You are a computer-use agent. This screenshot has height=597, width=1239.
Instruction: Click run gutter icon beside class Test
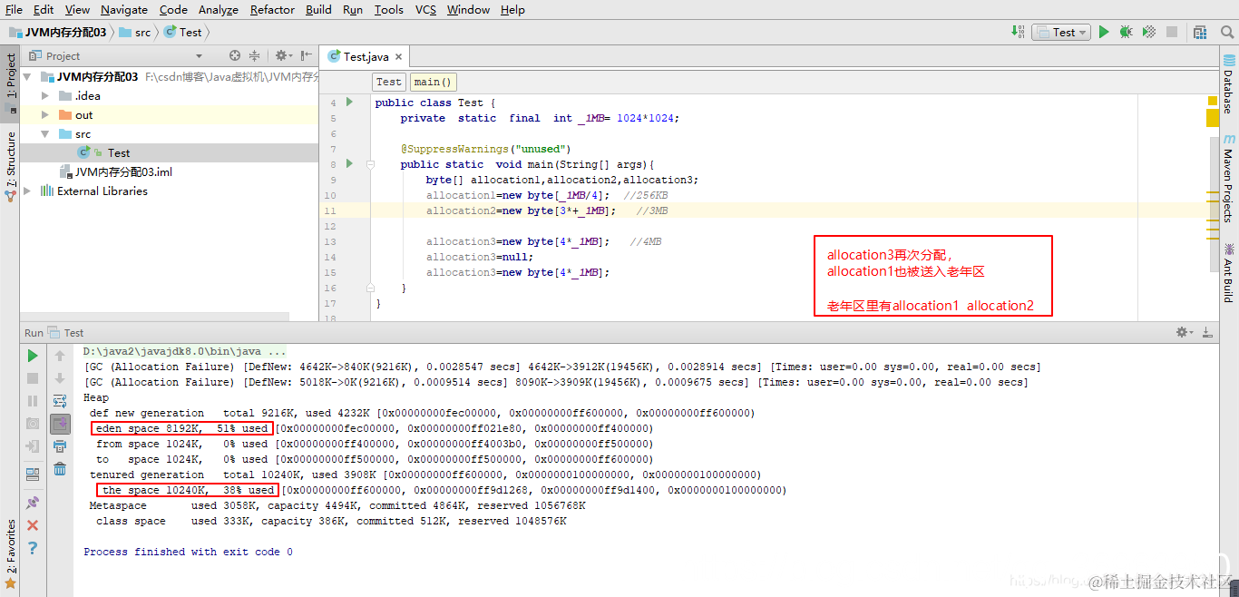click(x=349, y=103)
